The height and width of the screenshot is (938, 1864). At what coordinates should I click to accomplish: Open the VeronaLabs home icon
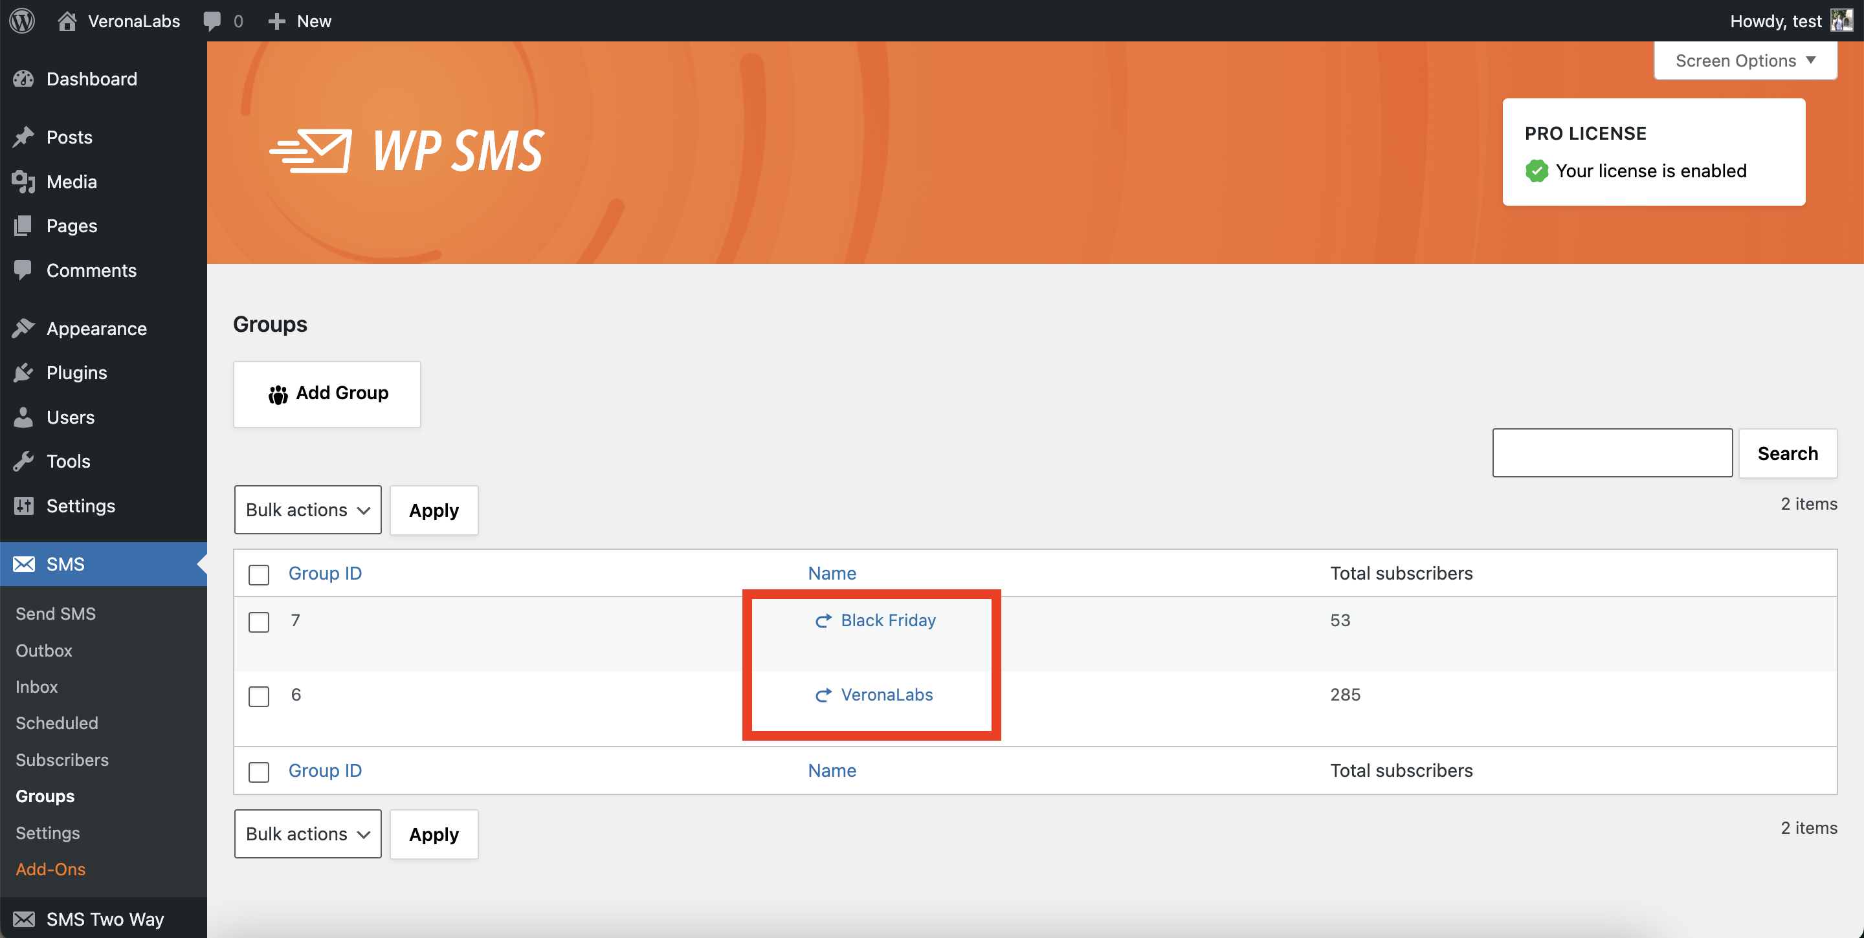pyautogui.click(x=67, y=21)
